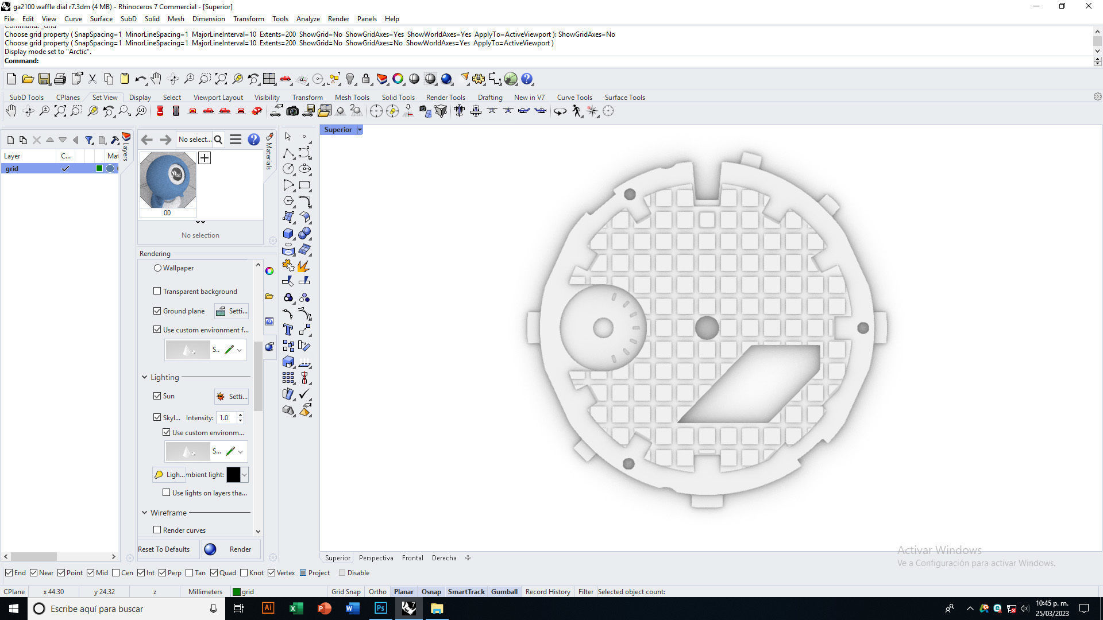The width and height of the screenshot is (1103, 620).
Task: Open Ground plane settings button
Action: click(x=232, y=311)
